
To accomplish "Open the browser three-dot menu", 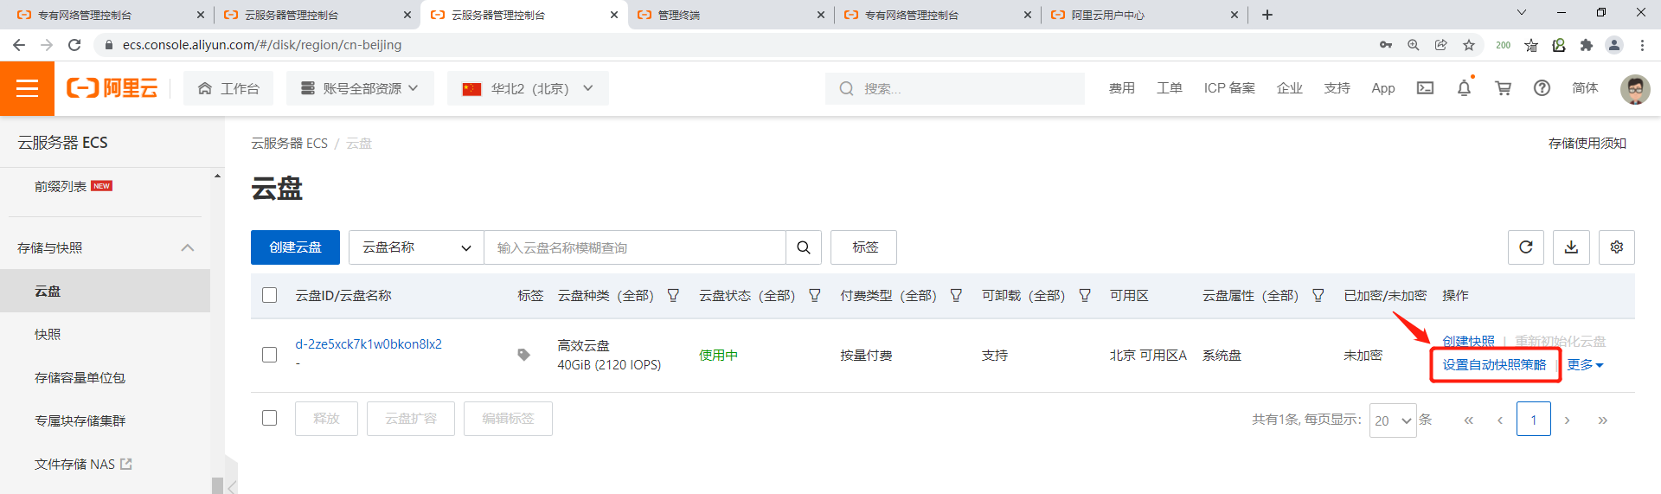I will pos(1642,45).
